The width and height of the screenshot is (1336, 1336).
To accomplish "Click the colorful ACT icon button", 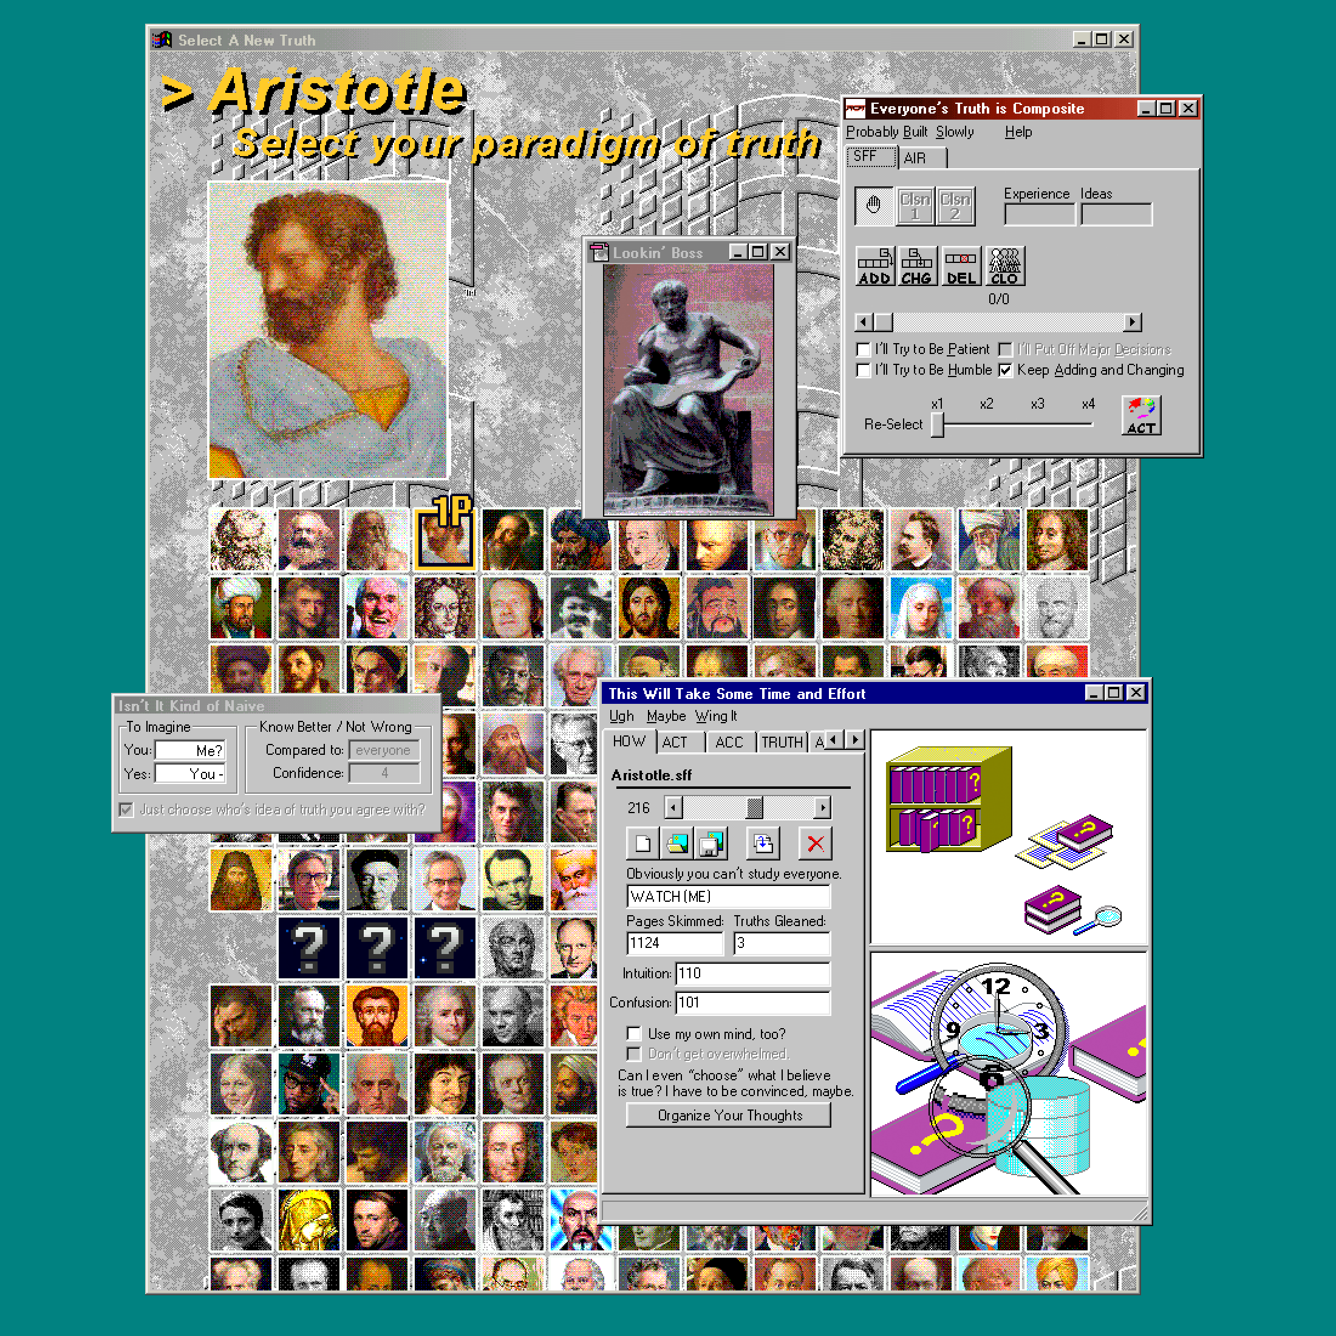I will click(x=1141, y=415).
